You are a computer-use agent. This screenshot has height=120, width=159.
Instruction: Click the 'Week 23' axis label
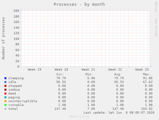pyautogui.click(x=142, y=70)
